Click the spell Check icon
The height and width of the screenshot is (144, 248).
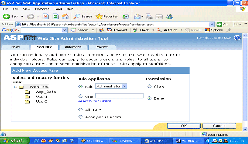coord(135,30)
